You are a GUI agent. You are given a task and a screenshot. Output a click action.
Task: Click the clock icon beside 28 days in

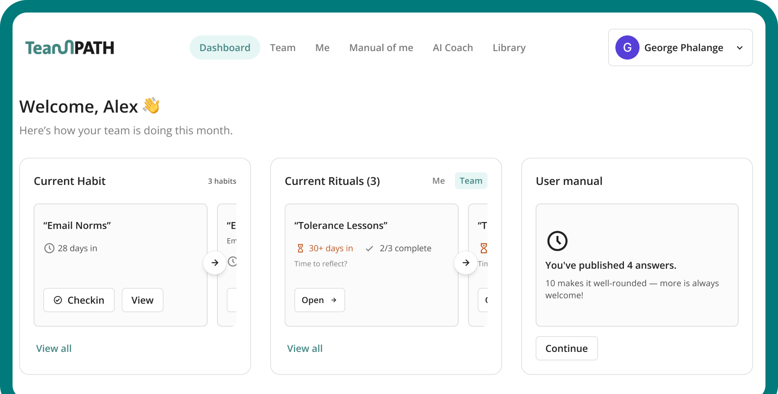(49, 248)
